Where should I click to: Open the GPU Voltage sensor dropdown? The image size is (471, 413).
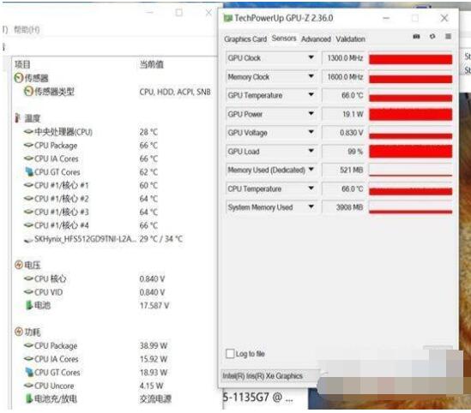tap(311, 132)
